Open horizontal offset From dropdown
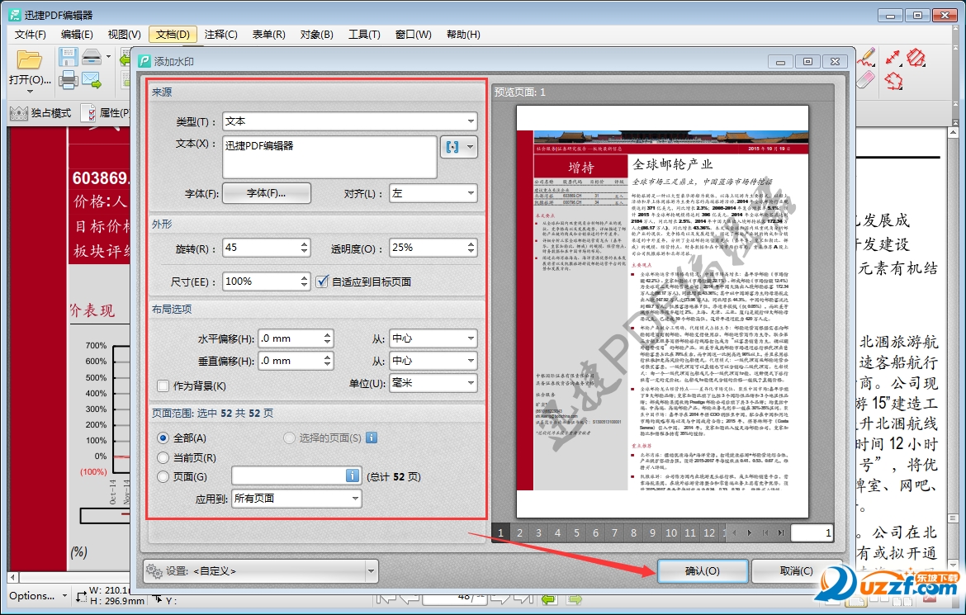 point(433,338)
